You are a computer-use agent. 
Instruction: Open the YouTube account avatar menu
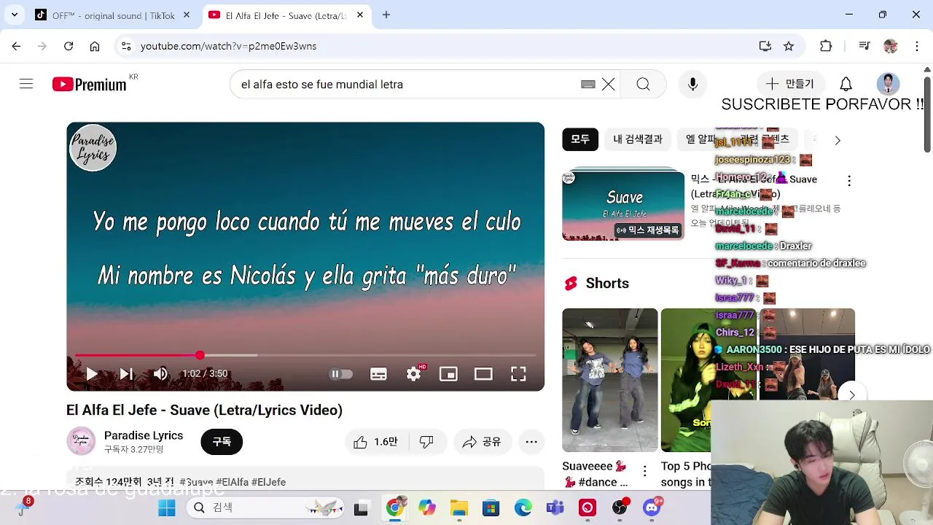coord(888,84)
